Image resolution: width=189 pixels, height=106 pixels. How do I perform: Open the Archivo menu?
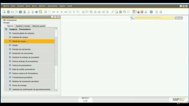pos(6,6)
